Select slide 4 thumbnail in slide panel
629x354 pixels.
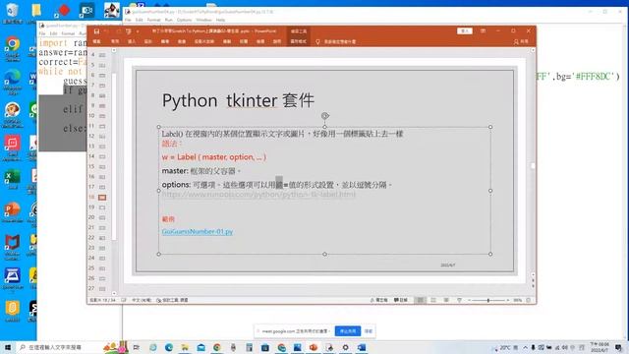[x=102, y=55]
